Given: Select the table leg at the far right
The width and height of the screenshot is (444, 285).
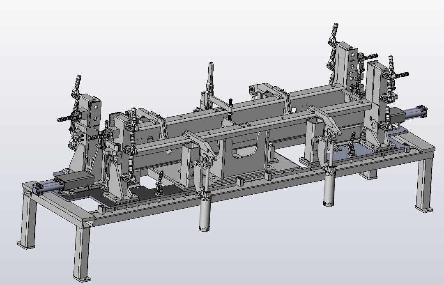Looking at the screenshot, I should (x=424, y=185).
